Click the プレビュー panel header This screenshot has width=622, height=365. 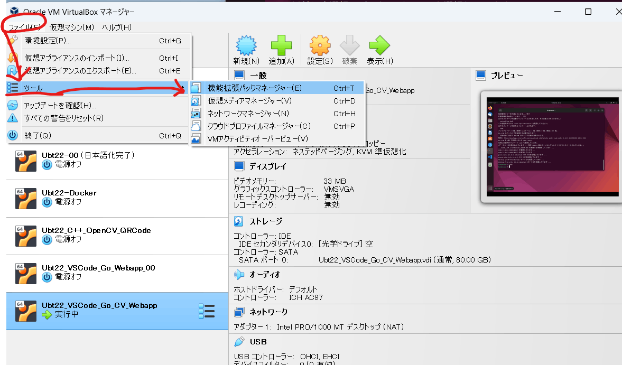point(507,76)
